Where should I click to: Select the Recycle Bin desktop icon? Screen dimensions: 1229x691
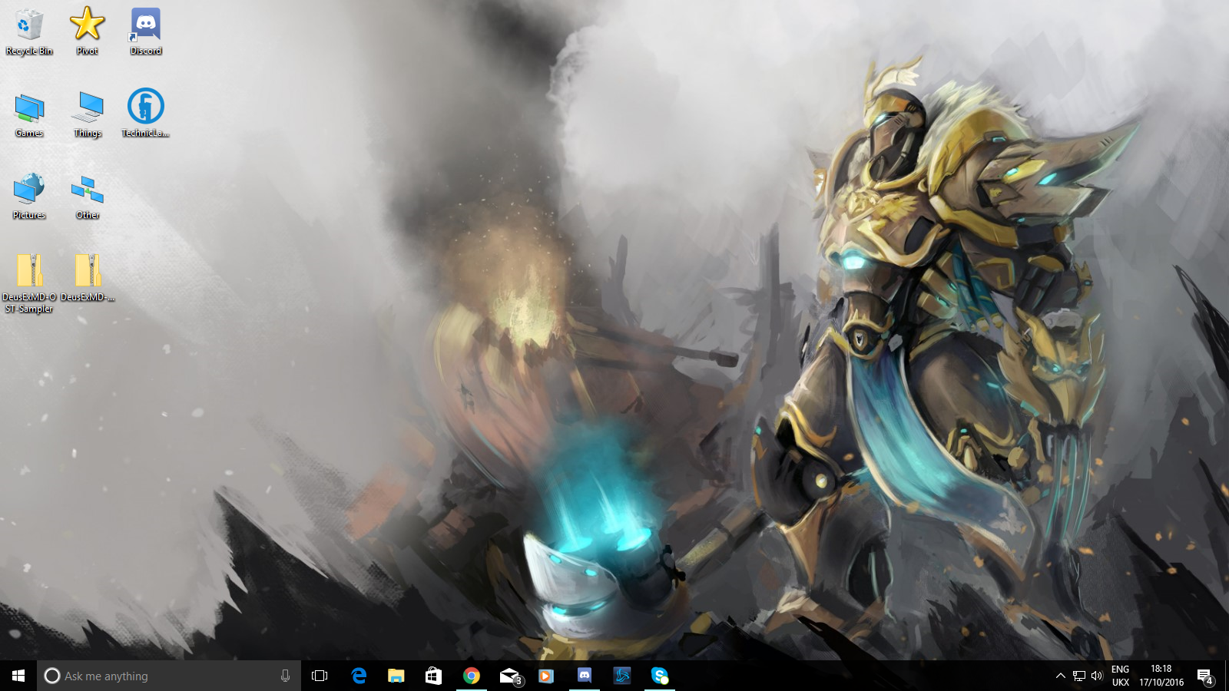coord(29,31)
